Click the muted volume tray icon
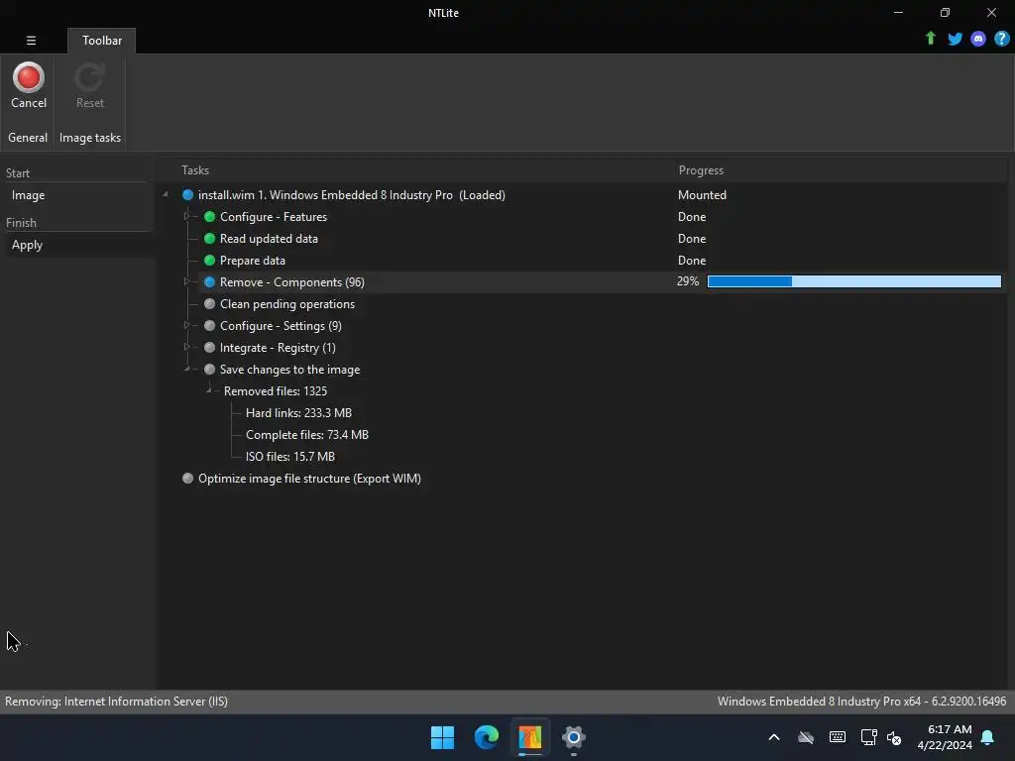This screenshot has height=761, width=1015. [x=894, y=737]
